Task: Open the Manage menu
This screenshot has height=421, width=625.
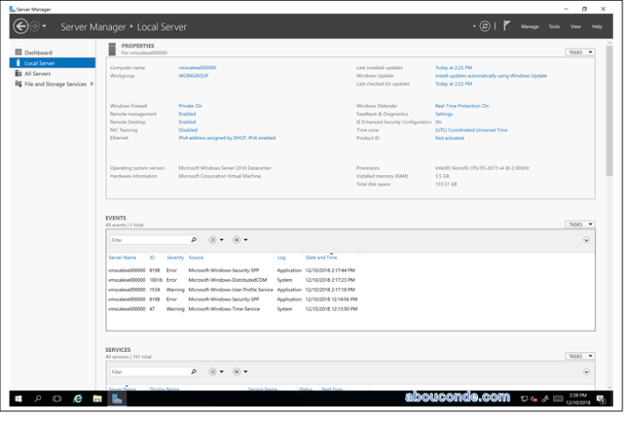Action: point(530,26)
